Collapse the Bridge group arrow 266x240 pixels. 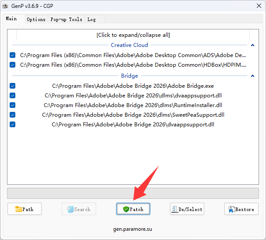[x=252, y=76]
